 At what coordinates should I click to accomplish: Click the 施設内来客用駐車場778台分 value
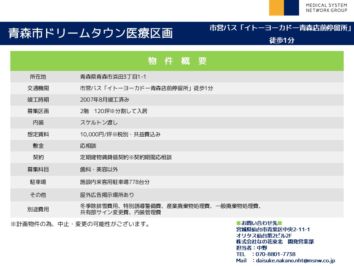[115, 182]
